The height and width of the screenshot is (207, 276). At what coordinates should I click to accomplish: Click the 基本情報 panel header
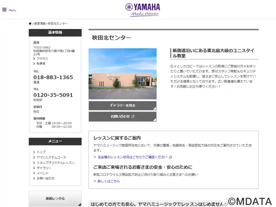55,32
